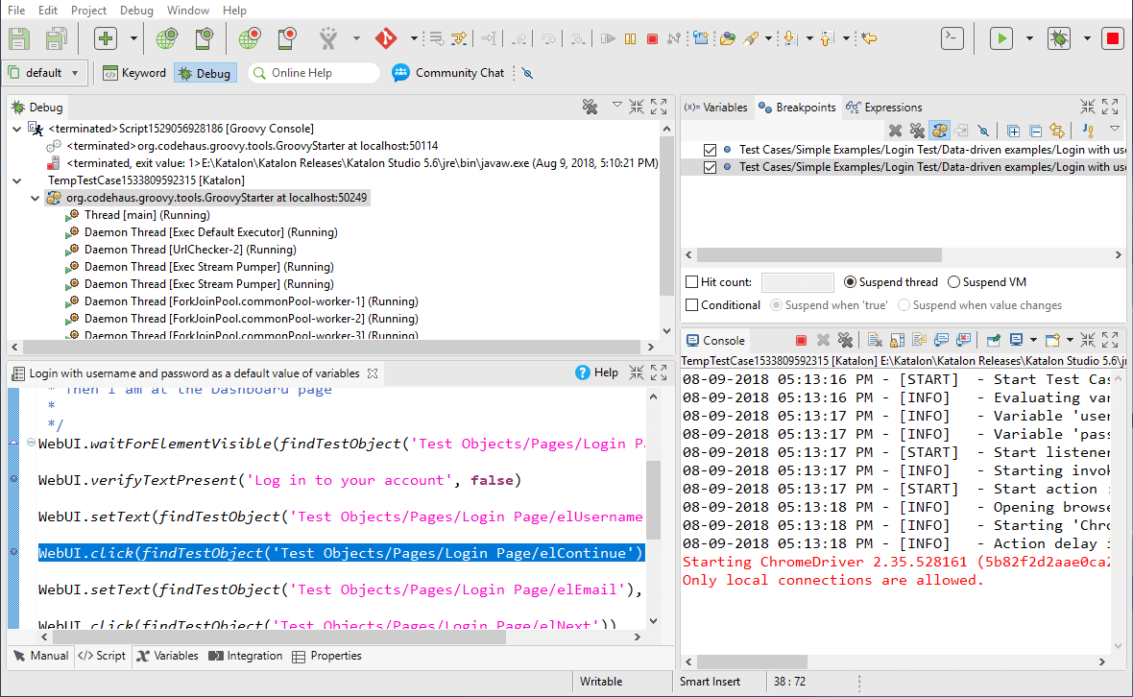The image size is (1133, 697).
Task: Open the default profile dropdown
Action: (x=45, y=73)
